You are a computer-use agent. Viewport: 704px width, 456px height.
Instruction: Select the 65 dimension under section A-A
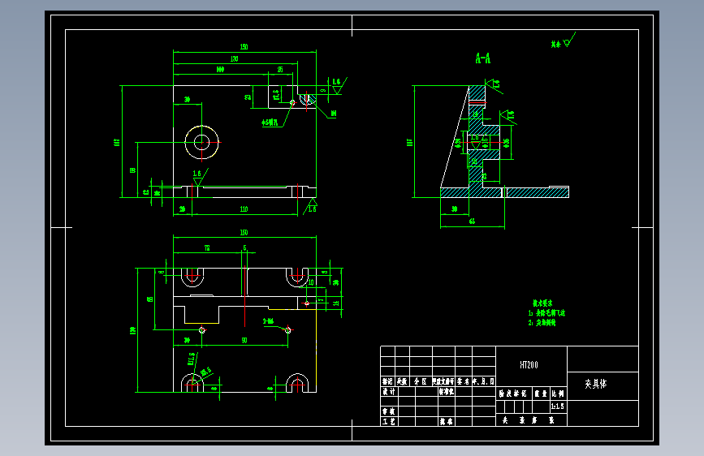point(472,222)
